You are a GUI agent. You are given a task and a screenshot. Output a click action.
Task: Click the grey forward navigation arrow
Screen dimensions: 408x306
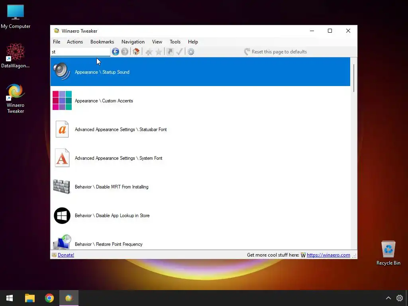[125, 51]
